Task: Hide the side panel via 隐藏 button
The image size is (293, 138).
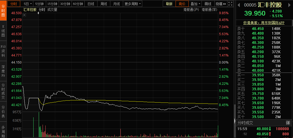Action: 221,4
